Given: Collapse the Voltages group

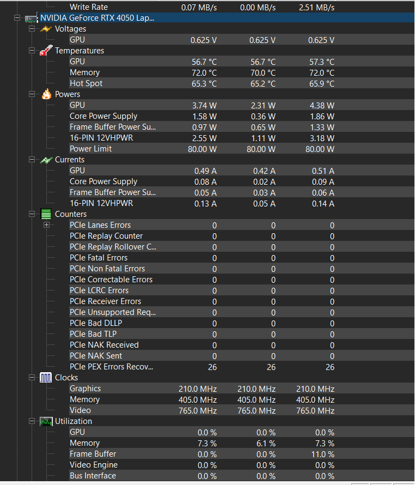Looking at the screenshot, I should pyautogui.click(x=32, y=29).
